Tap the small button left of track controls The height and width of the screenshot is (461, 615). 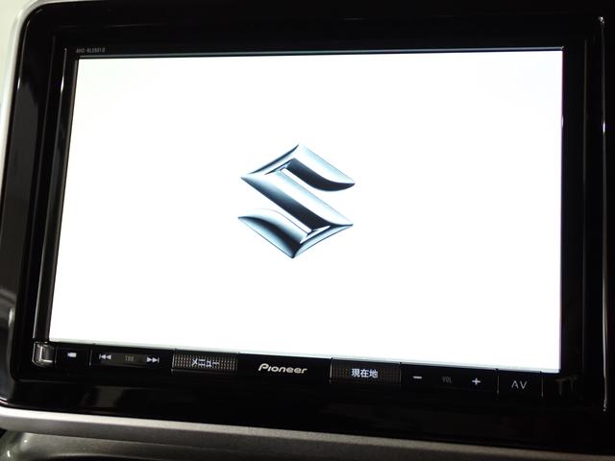click(72, 355)
